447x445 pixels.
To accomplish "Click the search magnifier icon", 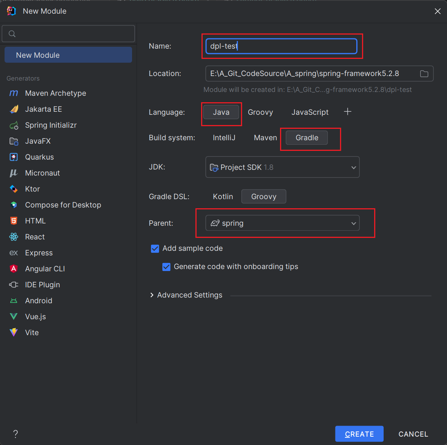I will [x=12, y=34].
